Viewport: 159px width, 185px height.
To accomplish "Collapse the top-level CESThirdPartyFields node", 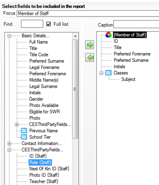I will 9,150.
